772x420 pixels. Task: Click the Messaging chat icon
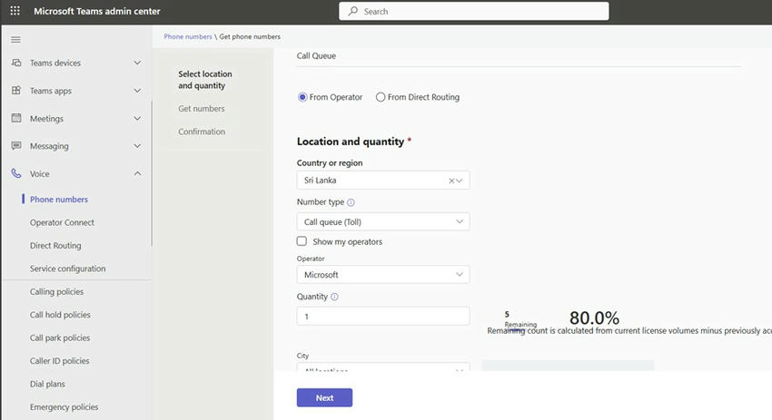coord(16,145)
